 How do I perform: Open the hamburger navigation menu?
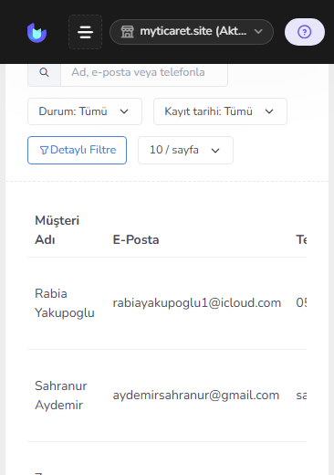pos(85,32)
